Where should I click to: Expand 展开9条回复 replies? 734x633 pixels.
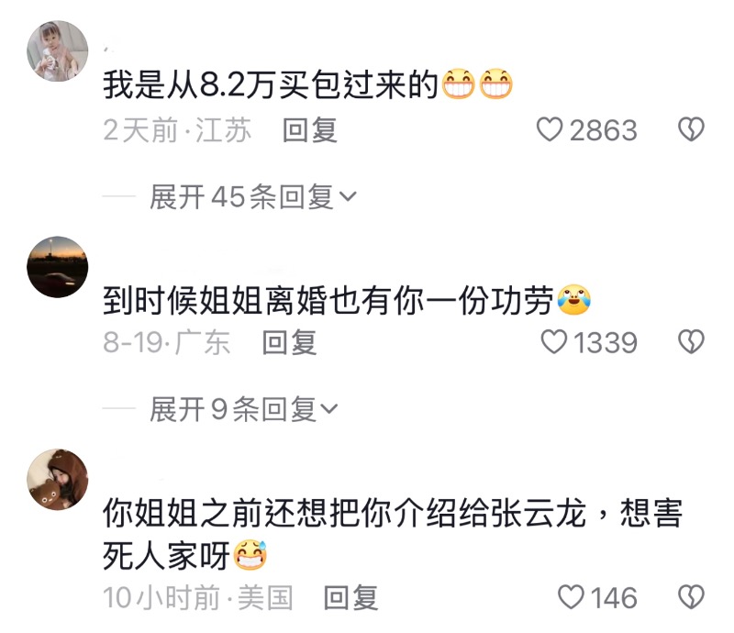click(x=243, y=409)
